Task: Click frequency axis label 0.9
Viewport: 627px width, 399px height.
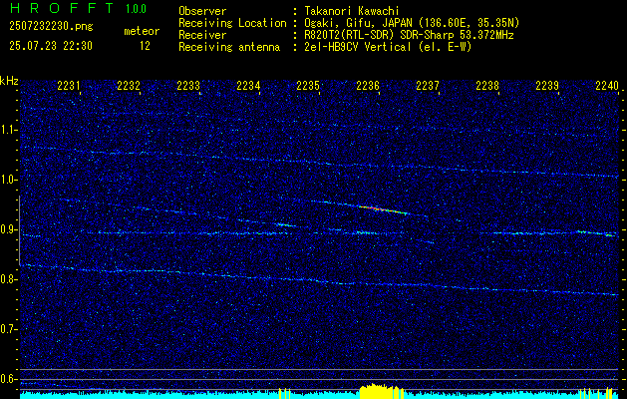Action: coord(8,229)
